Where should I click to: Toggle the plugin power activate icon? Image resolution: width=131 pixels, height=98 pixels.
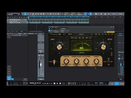(49, 29)
